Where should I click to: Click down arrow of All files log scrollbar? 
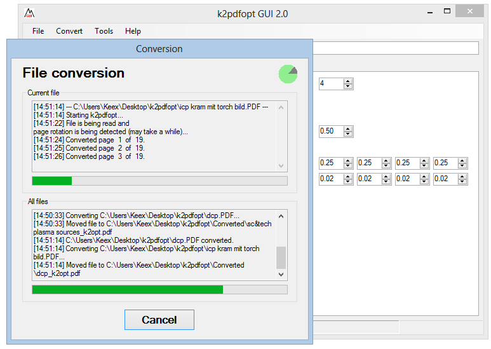click(x=281, y=275)
